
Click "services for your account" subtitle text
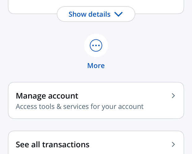point(103,107)
